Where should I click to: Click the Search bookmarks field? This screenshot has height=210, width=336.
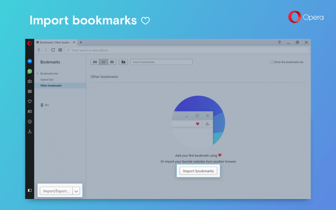click(161, 62)
